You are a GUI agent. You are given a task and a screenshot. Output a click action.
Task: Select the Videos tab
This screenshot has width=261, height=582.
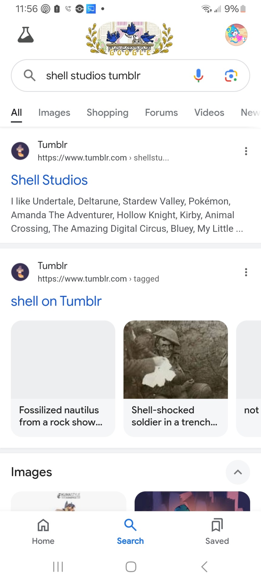click(x=209, y=113)
